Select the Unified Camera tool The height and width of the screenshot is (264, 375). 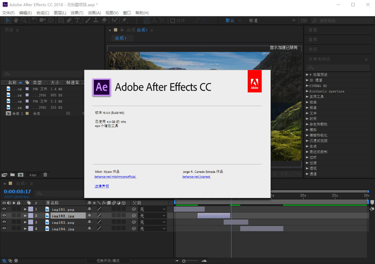pyautogui.click(x=43, y=20)
